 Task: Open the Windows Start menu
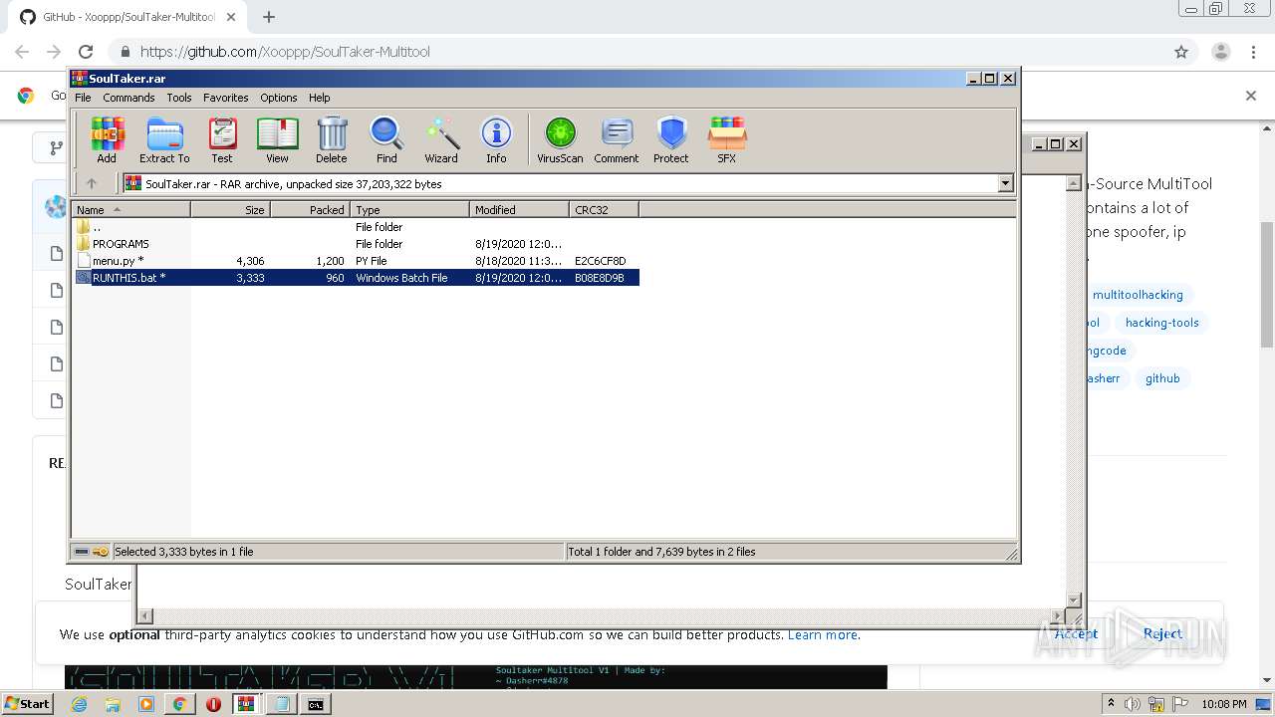coord(27,704)
